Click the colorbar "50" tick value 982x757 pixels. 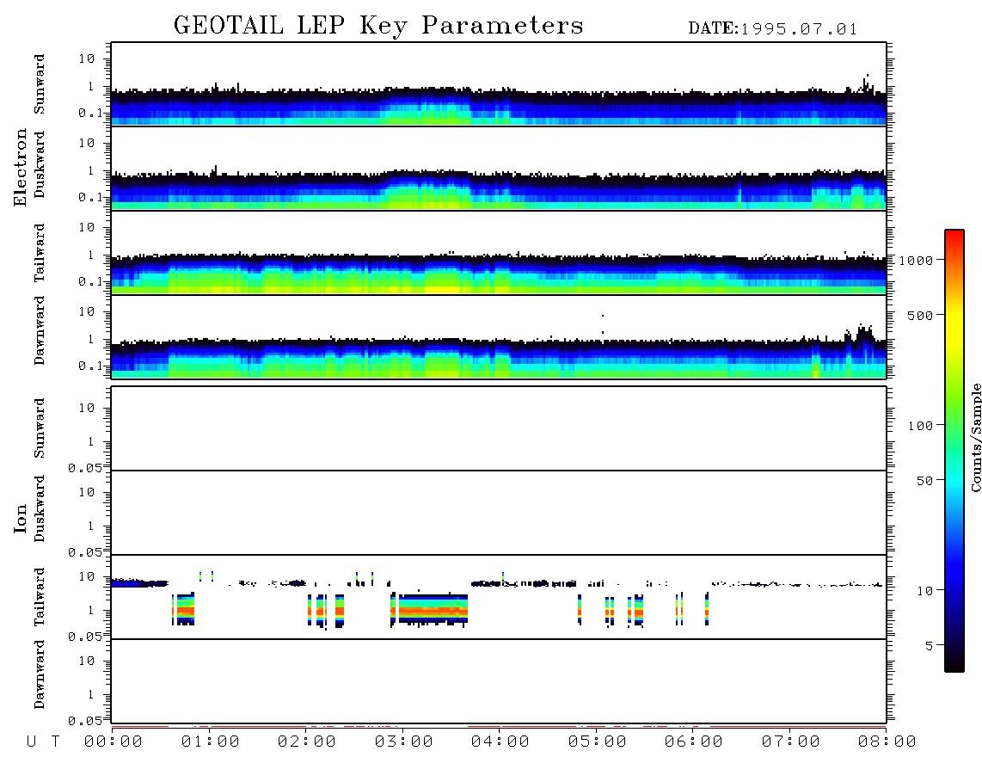point(924,481)
